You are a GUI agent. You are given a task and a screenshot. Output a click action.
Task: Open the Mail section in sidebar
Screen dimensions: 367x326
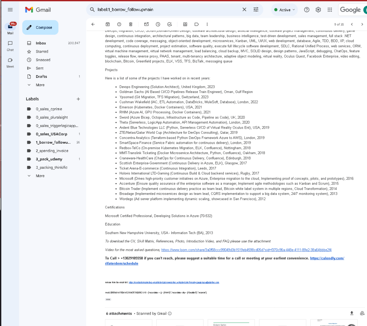pos(10,29)
